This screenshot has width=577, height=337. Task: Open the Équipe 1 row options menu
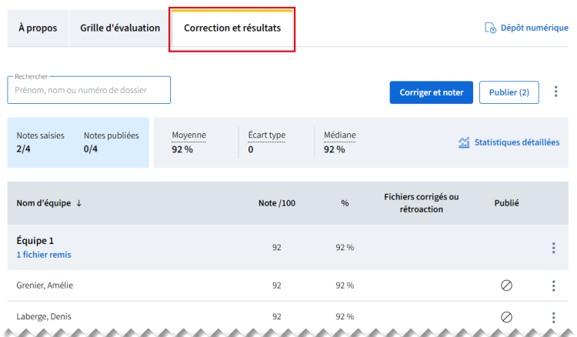(553, 248)
